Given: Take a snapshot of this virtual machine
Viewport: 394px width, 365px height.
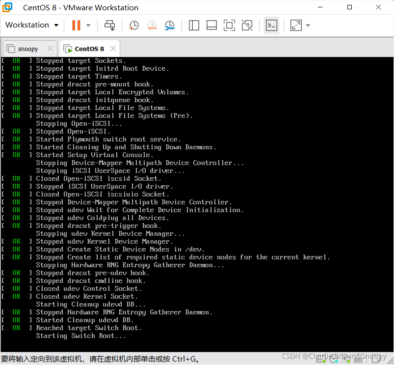Looking at the screenshot, I should coord(134,25).
